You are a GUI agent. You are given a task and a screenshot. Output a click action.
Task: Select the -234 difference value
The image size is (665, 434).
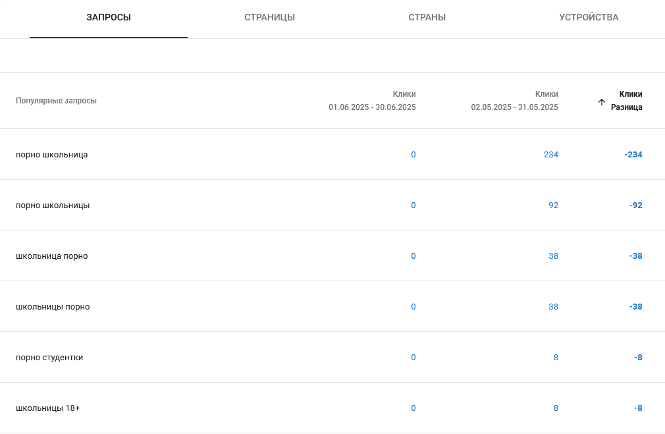pyautogui.click(x=633, y=154)
